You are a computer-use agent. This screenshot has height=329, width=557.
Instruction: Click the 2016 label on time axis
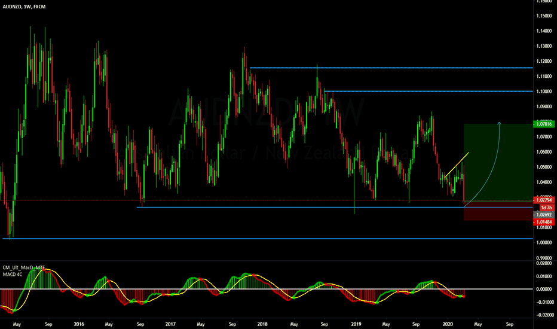[79, 324]
